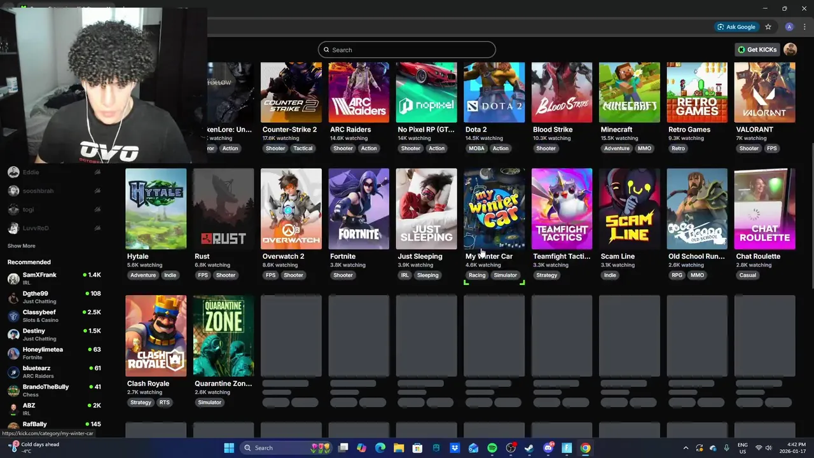Open the Copilot taskbar icon
This screenshot has width=814, height=458.
pos(362,448)
